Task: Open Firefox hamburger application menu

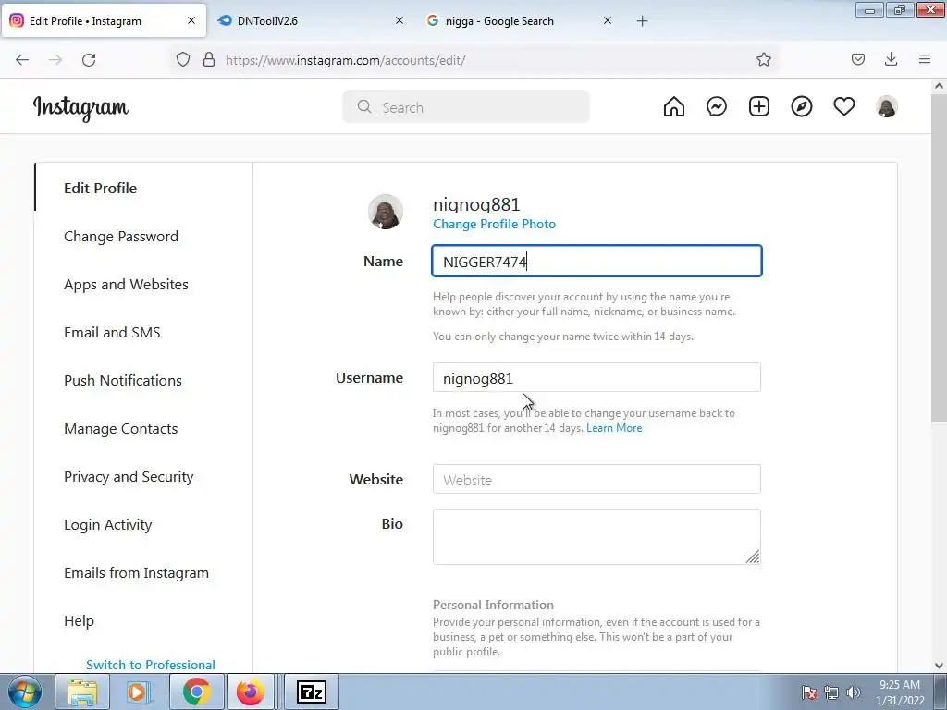Action: tap(925, 59)
